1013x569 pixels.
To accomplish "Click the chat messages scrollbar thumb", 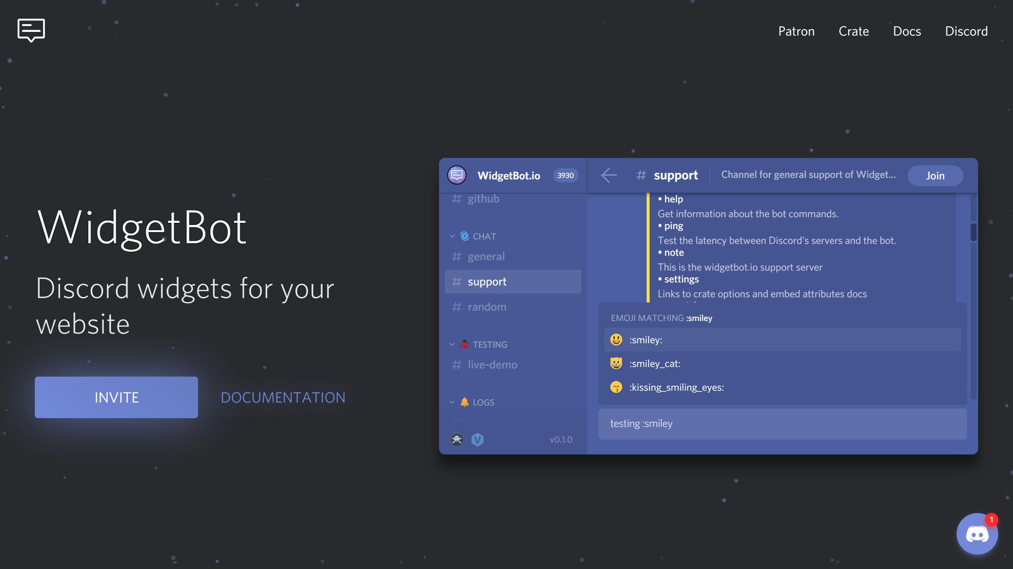I will coord(973,232).
